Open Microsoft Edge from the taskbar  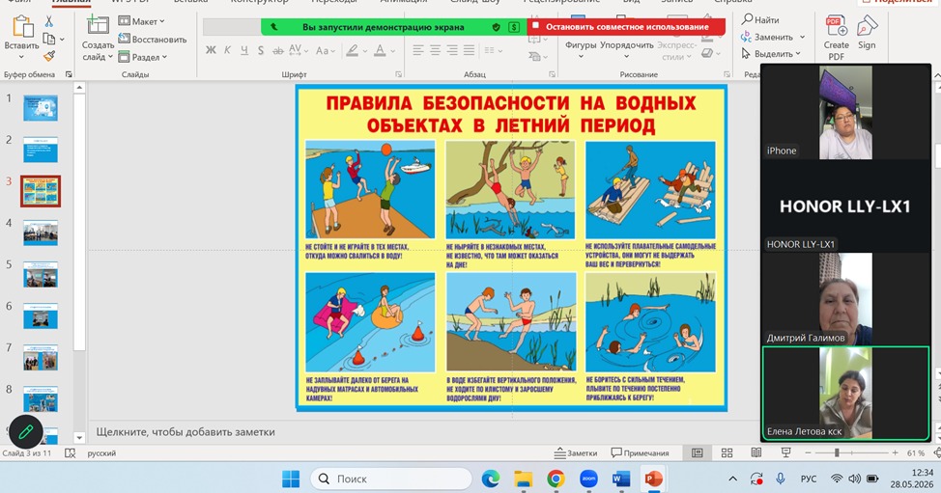tap(490, 479)
